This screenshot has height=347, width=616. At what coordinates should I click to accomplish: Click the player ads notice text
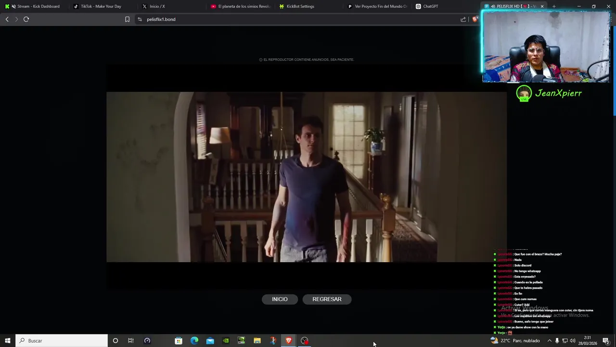click(x=307, y=60)
